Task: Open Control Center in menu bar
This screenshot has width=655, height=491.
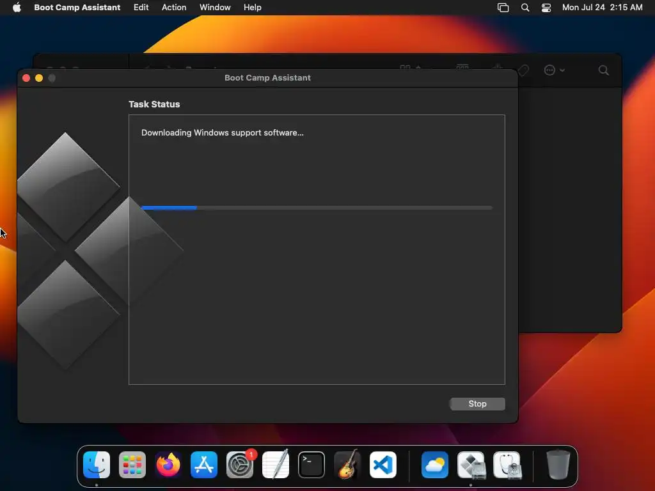Action: [546, 8]
